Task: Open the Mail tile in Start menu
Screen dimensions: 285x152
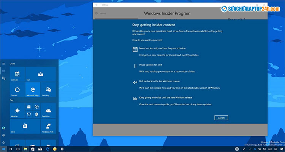Action: click(41, 74)
